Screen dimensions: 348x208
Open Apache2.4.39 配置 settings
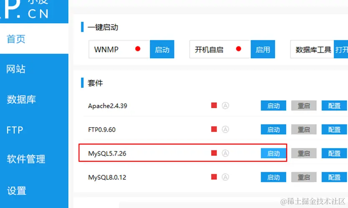tap(334, 106)
